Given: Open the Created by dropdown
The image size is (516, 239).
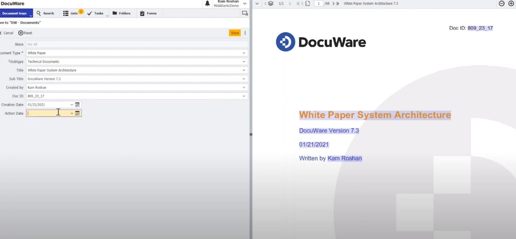Looking at the screenshot, I should (x=244, y=87).
